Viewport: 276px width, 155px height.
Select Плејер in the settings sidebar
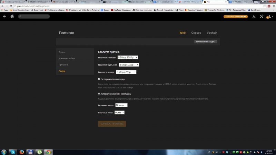[62, 71]
